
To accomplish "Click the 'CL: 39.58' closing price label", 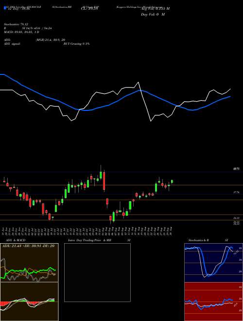I will pos(89,9).
